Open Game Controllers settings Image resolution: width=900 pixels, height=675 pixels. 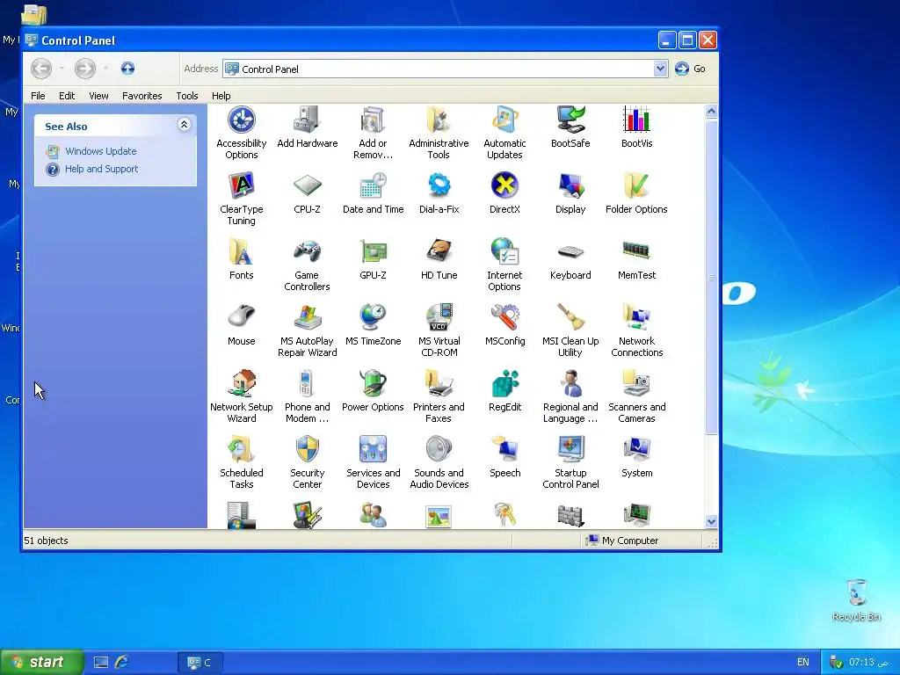coord(307,265)
